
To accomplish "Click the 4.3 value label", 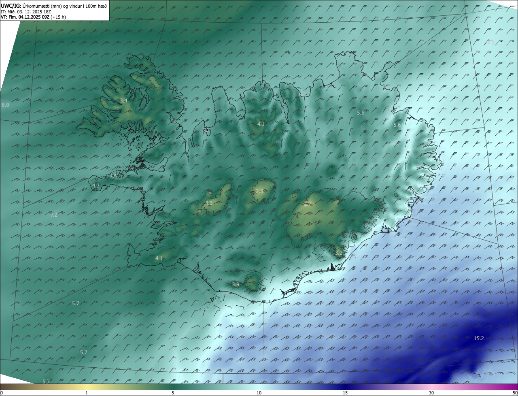I will [96, 186].
